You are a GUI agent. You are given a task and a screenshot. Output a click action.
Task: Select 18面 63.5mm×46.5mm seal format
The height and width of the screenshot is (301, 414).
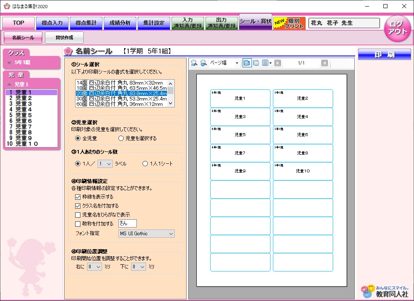click(121, 88)
